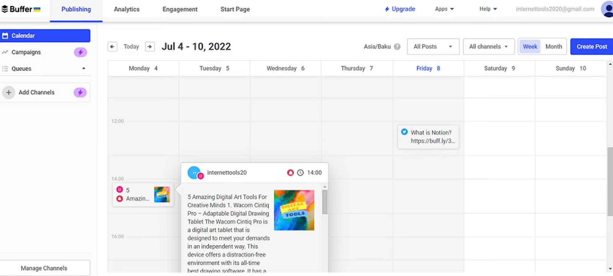This screenshot has height=276, width=613.
Task: Click the Saturday 9 column header
Action: click(499, 68)
